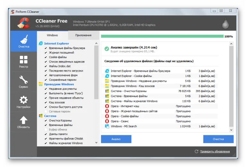The height and width of the screenshot is (167, 246).
Task: Click Opera icon beside Opera - Сеанс
Action: coord(107,121)
